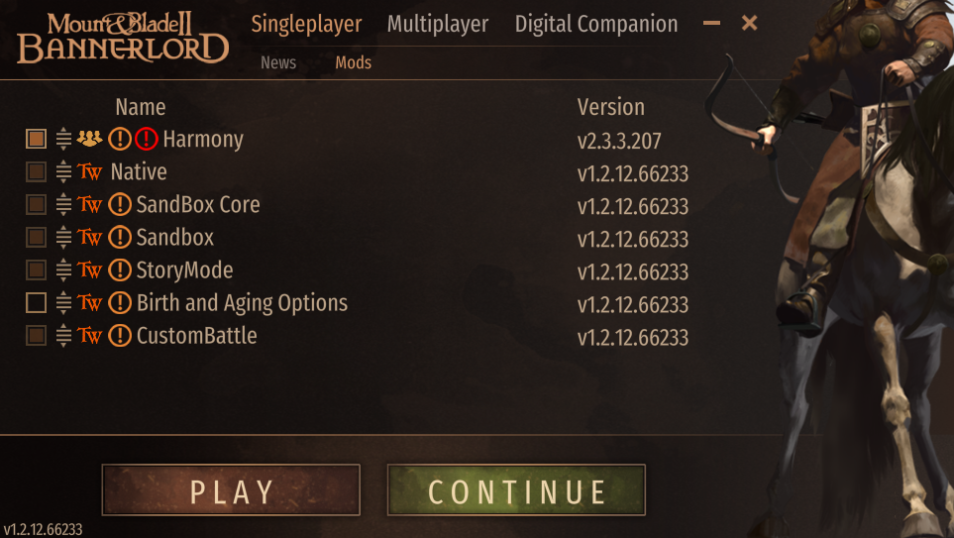954x538 pixels.
Task: Click the TaleWorlds logo icon beside Native
Action: [x=89, y=172]
